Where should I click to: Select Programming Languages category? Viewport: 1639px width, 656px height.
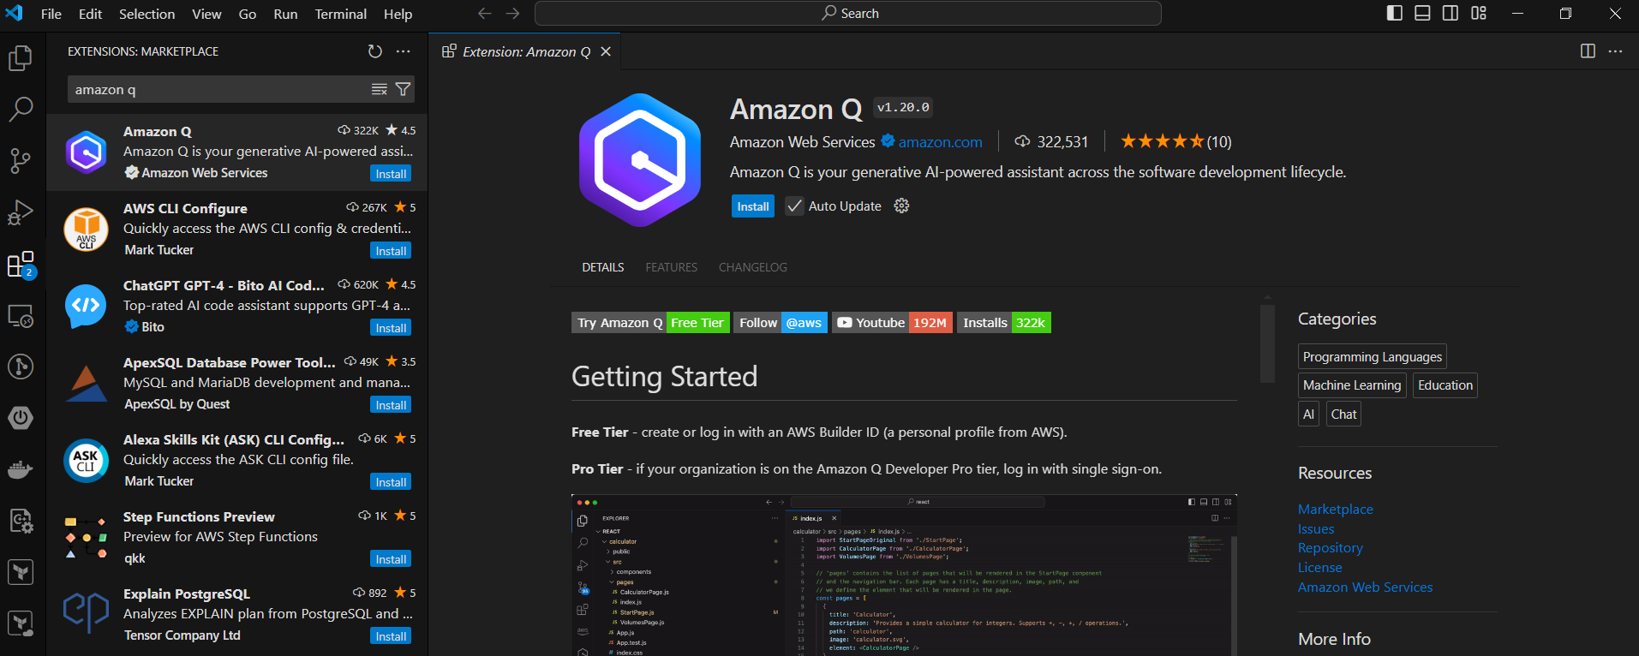click(x=1373, y=357)
